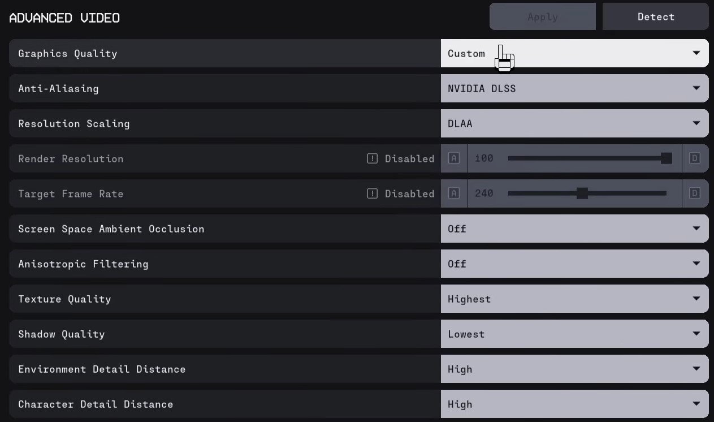
Task: Click the D reset icon for Render Resolution
Action: coord(695,158)
